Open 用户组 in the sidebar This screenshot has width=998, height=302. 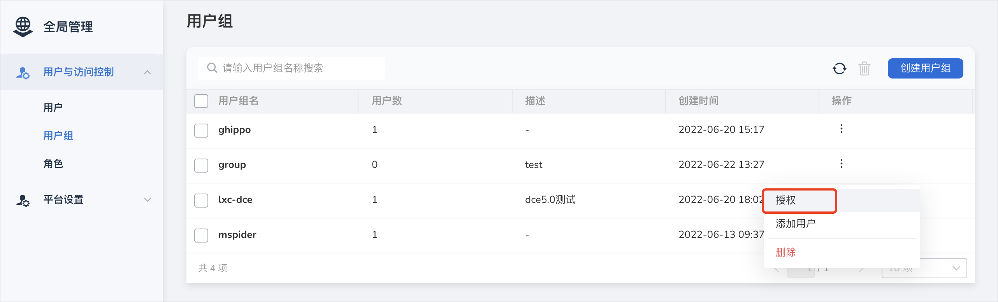pos(58,136)
